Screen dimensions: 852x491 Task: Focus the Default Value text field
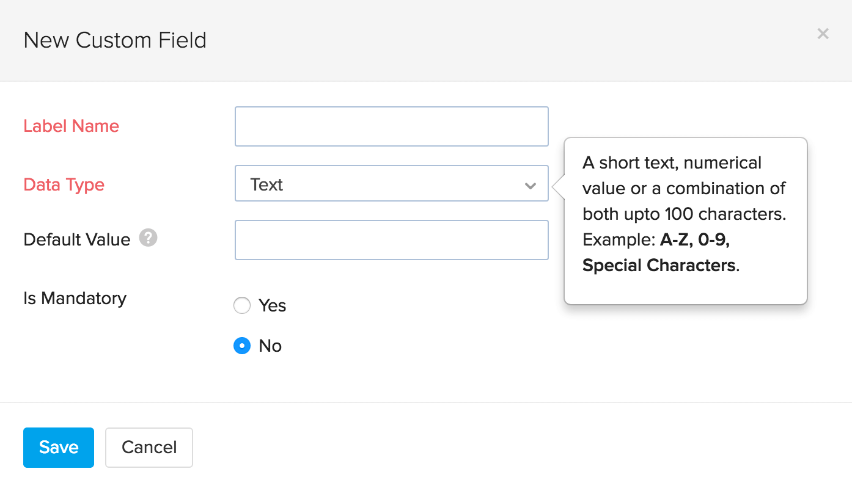click(391, 240)
